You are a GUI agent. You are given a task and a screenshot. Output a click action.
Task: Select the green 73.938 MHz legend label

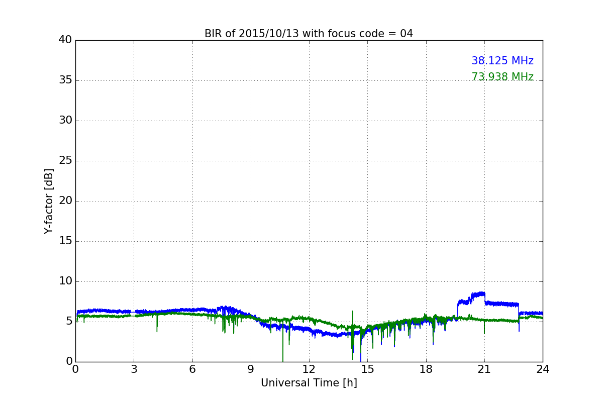[502, 77]
